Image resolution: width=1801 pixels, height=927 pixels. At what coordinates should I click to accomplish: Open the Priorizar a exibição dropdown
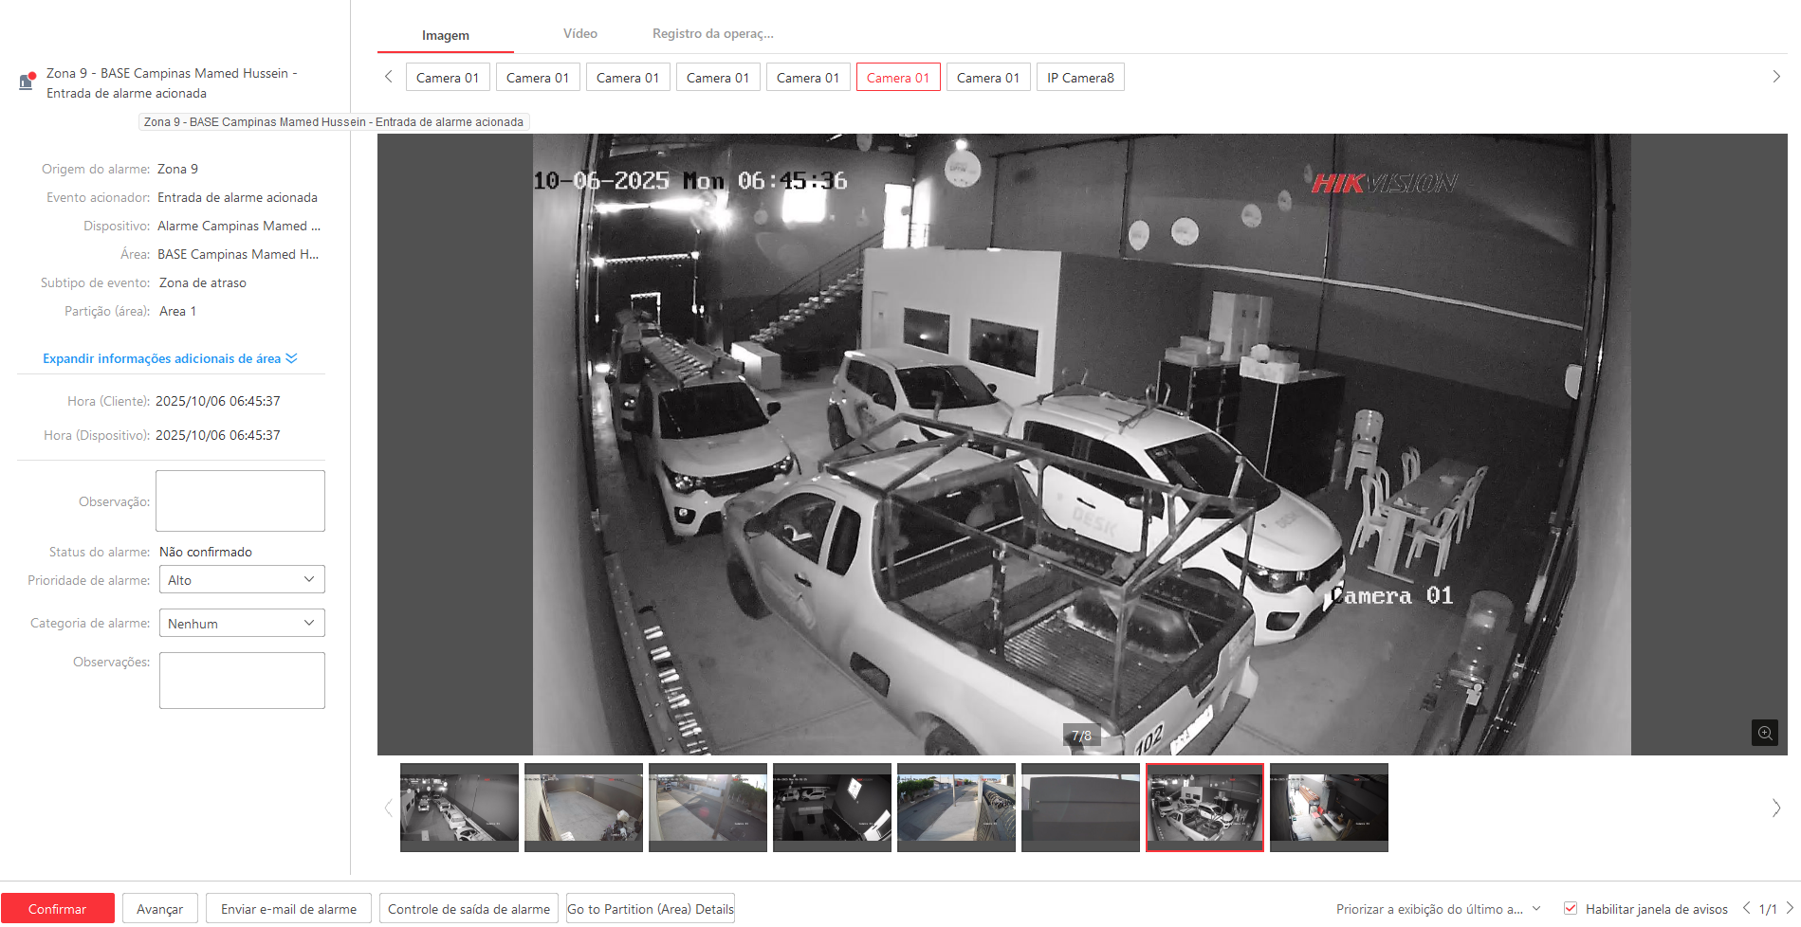1438,909
